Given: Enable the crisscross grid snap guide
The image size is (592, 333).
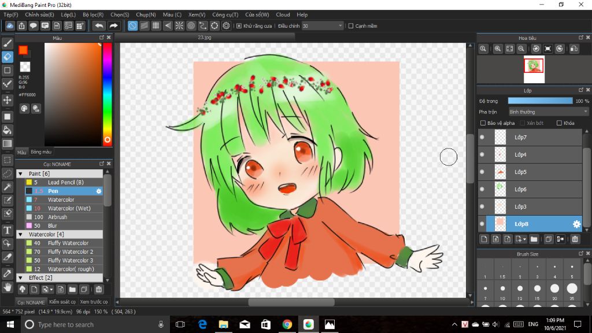Looking at the screenshot, I should 156,25.
